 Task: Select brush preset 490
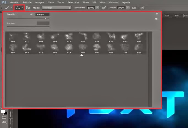coord(97,49)
